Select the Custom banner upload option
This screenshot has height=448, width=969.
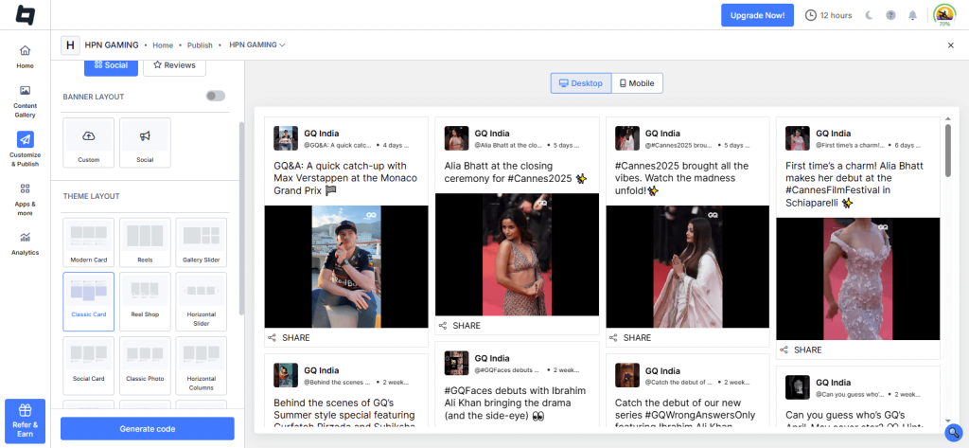click(88, 142)
